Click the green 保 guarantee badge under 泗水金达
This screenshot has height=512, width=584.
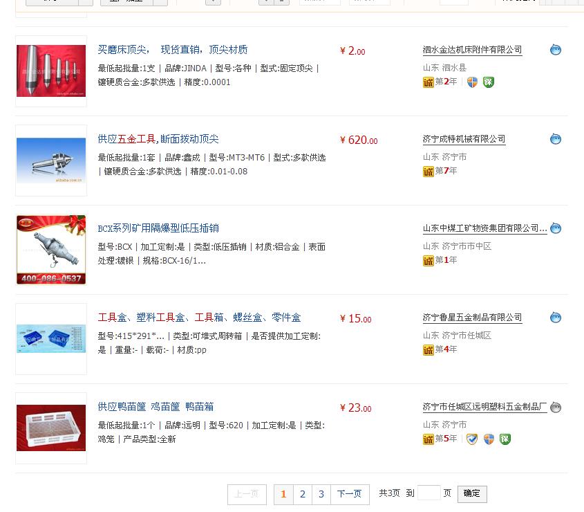click(x=489, y=82)
